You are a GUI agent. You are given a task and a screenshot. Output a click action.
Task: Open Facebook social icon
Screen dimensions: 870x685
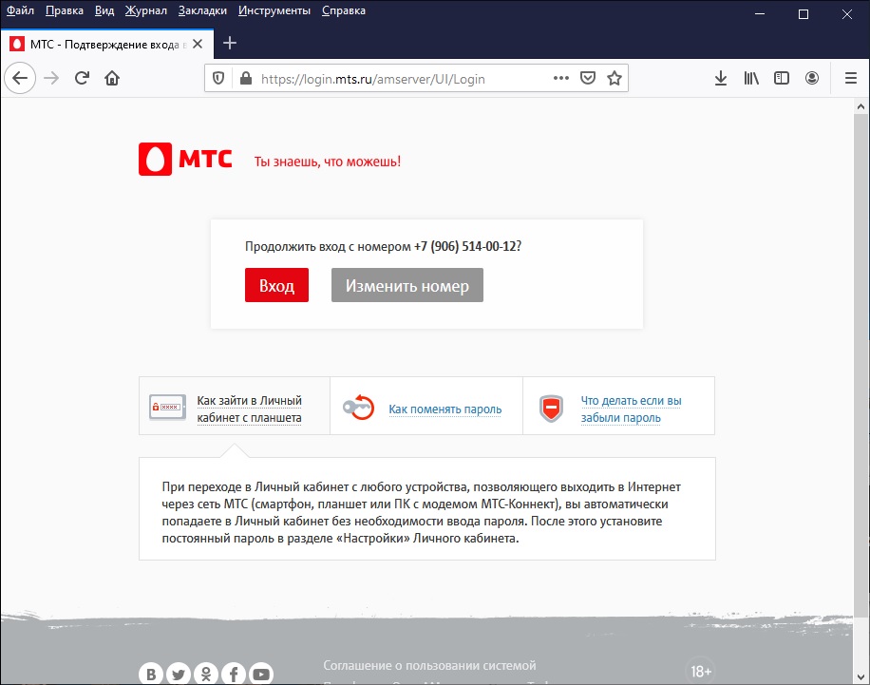[234, 674]
